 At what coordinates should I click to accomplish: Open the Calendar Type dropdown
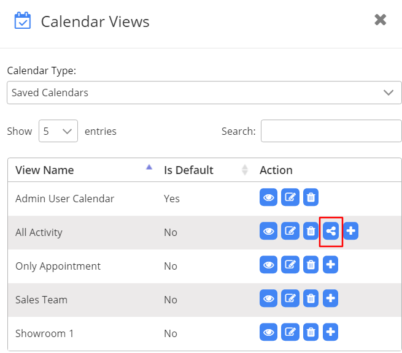click(x=204, y=93)
